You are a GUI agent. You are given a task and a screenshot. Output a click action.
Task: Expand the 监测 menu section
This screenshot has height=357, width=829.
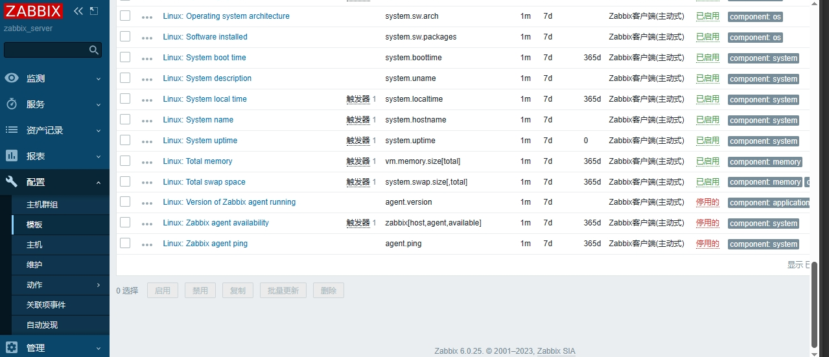[54, 78]
